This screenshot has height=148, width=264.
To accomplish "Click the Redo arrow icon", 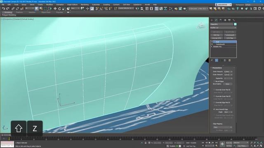I will pos(7,9).
